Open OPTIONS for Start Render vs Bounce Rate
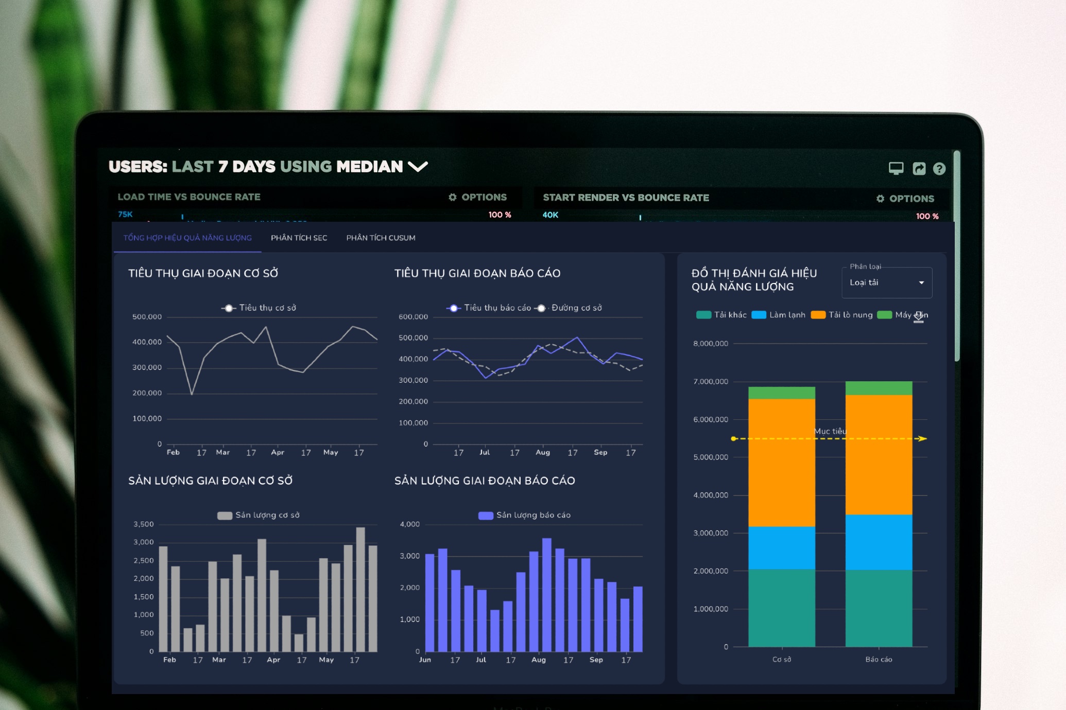Viewport: 1066px width, 710px height. point(912,199)
